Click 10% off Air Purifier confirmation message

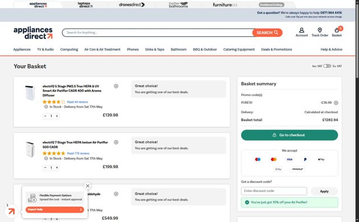click(289, 202)
